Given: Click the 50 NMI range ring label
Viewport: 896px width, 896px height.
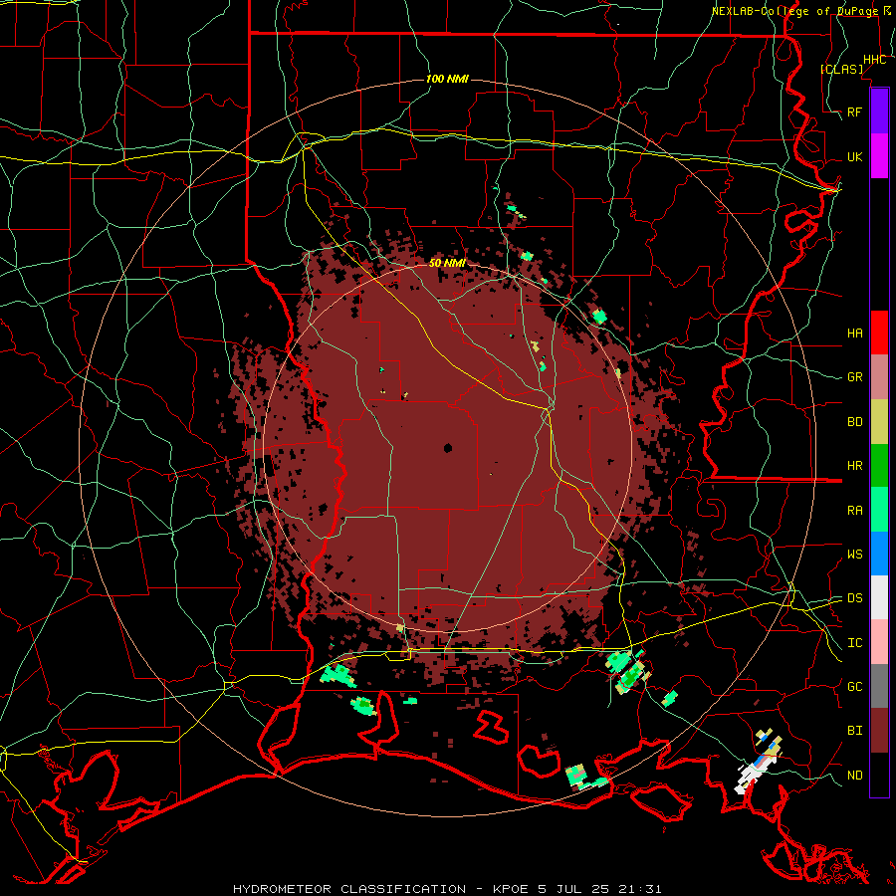Looking at the screenshot, I should coord(447,263).
